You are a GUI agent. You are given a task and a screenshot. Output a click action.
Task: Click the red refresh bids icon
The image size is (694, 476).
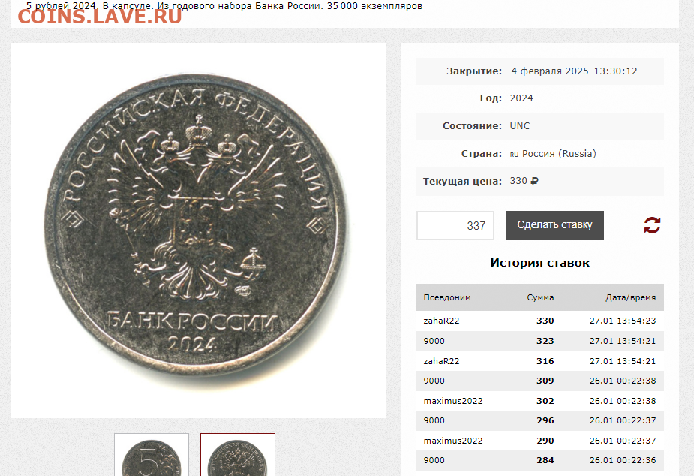[x=652, y=225]
